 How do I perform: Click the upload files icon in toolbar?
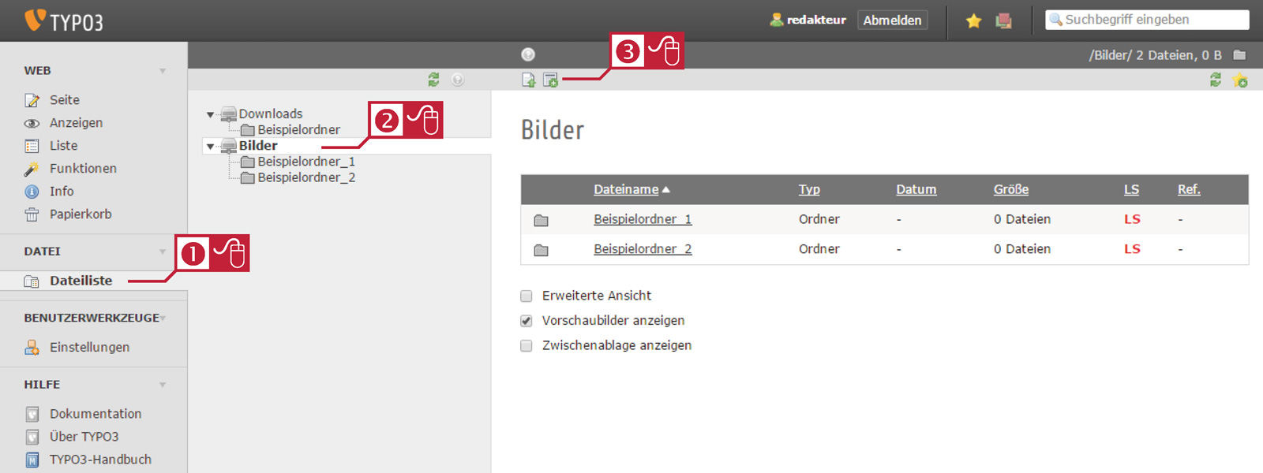[x=528, y=80]
